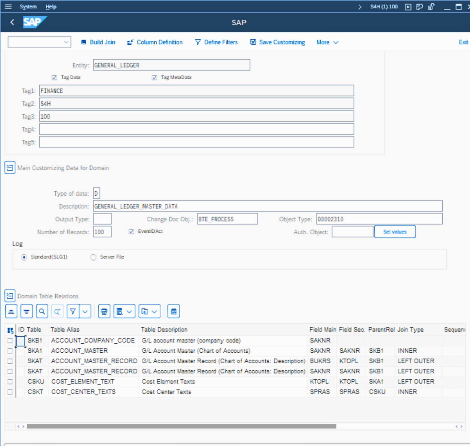Uncheck the Tag Data checkbox
Image resolution: width=470 pixels, height=446 pixels.
[54, 78]
